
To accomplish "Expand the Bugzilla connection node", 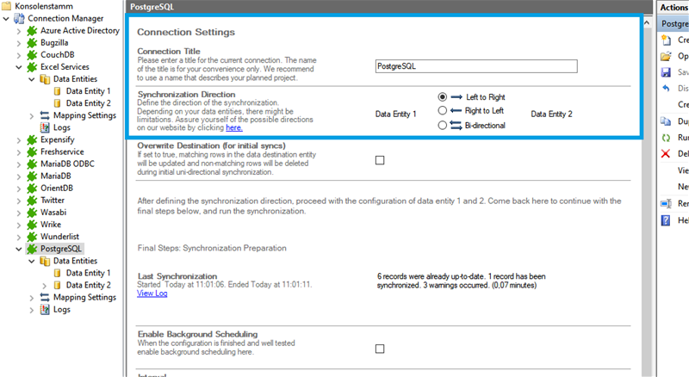I will (20, 42).
